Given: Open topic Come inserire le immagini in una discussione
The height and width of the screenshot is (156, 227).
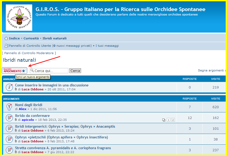Looking at the screenshot, I should click(52, 85).
